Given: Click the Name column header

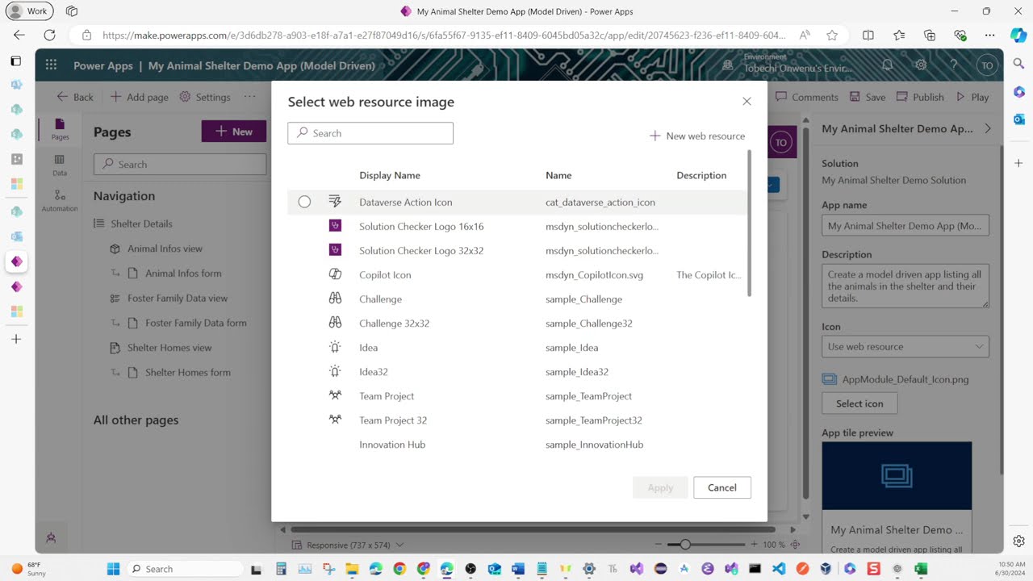Looking at the screenshot, I should coord(558,175).
